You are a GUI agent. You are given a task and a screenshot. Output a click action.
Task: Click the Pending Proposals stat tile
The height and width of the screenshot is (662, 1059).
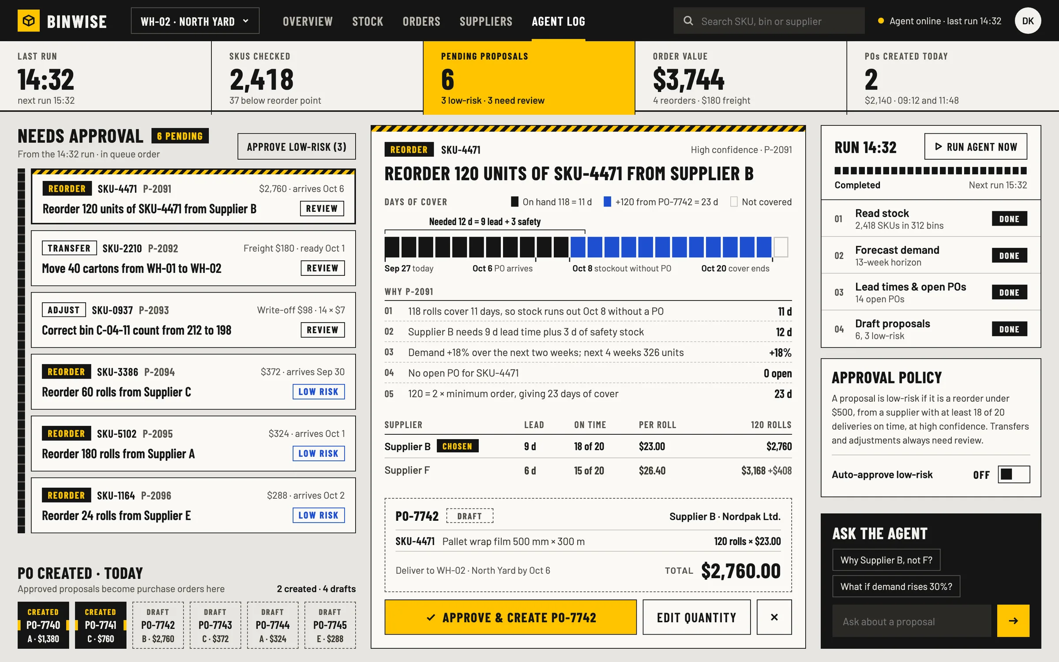529,78
